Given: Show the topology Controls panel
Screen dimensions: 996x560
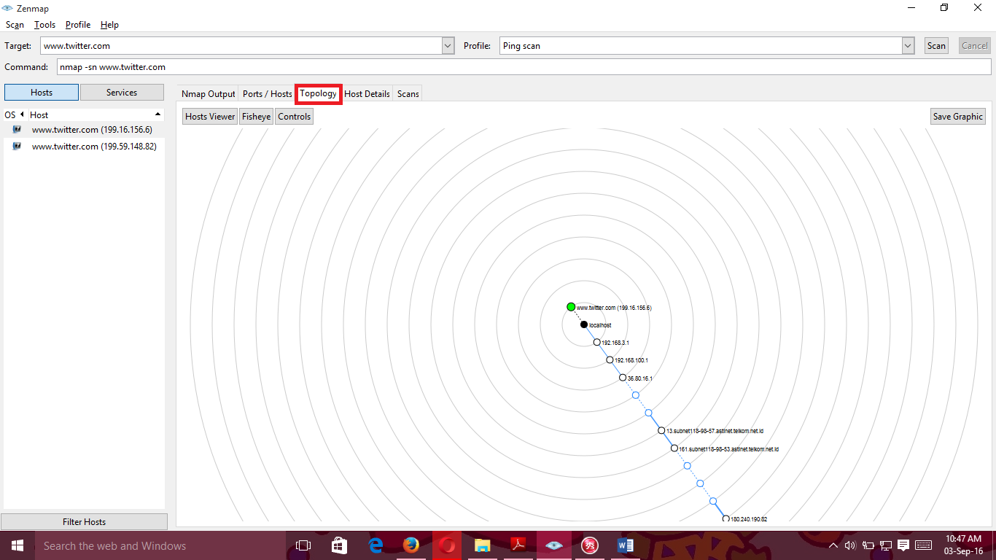Looking at the screenshot, I should tap(294, 116).
